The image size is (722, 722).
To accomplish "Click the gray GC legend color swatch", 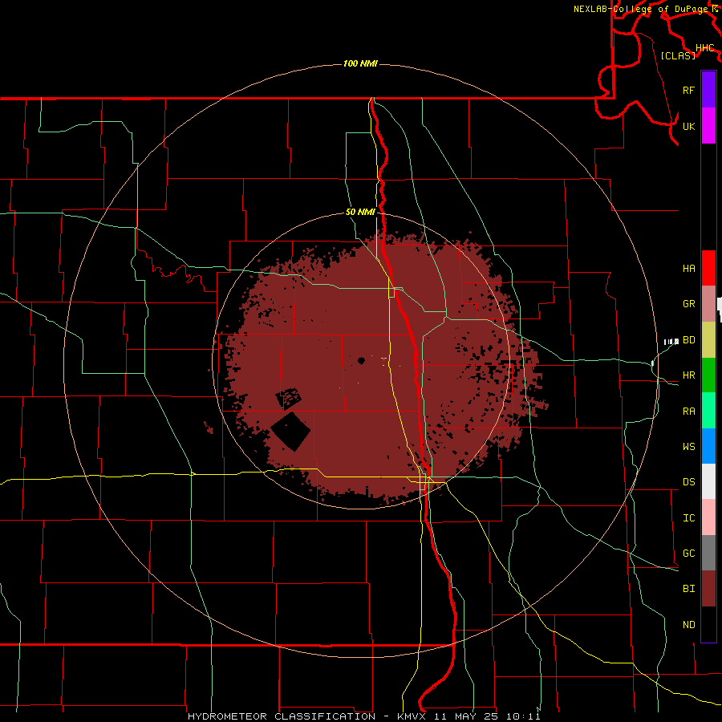I will pos(708,553).
